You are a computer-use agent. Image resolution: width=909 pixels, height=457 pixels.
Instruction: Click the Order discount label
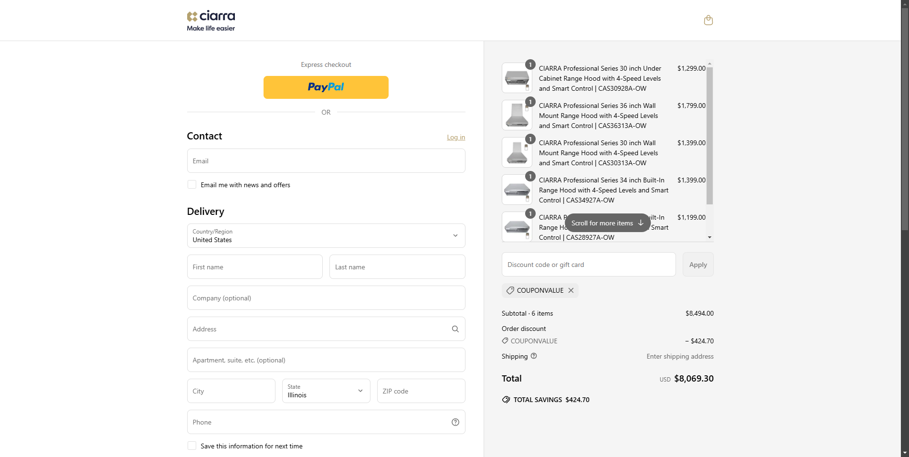[x=524, y=329]
